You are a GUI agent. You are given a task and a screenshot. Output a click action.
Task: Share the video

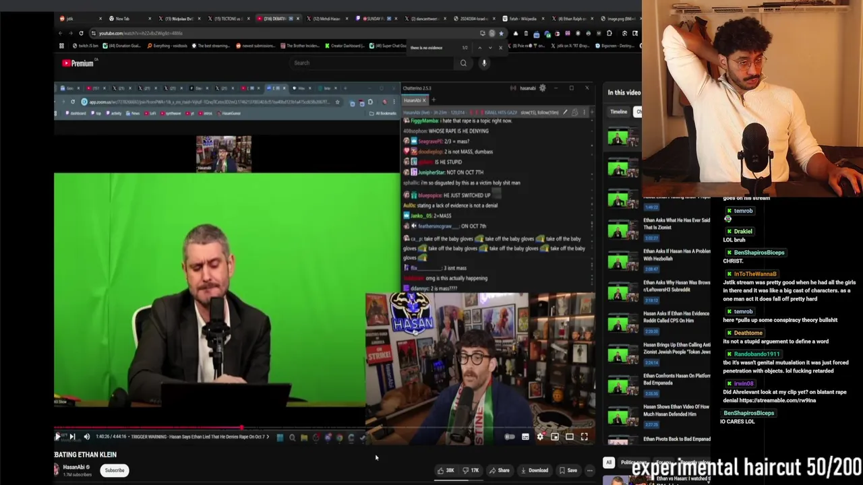500,470
